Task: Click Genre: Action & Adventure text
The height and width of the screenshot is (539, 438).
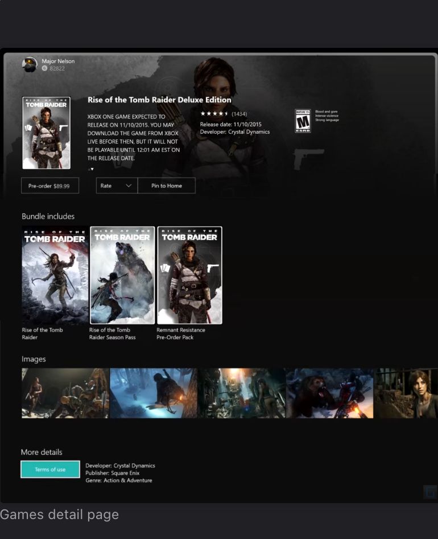Action: click(x=119, y=480)
